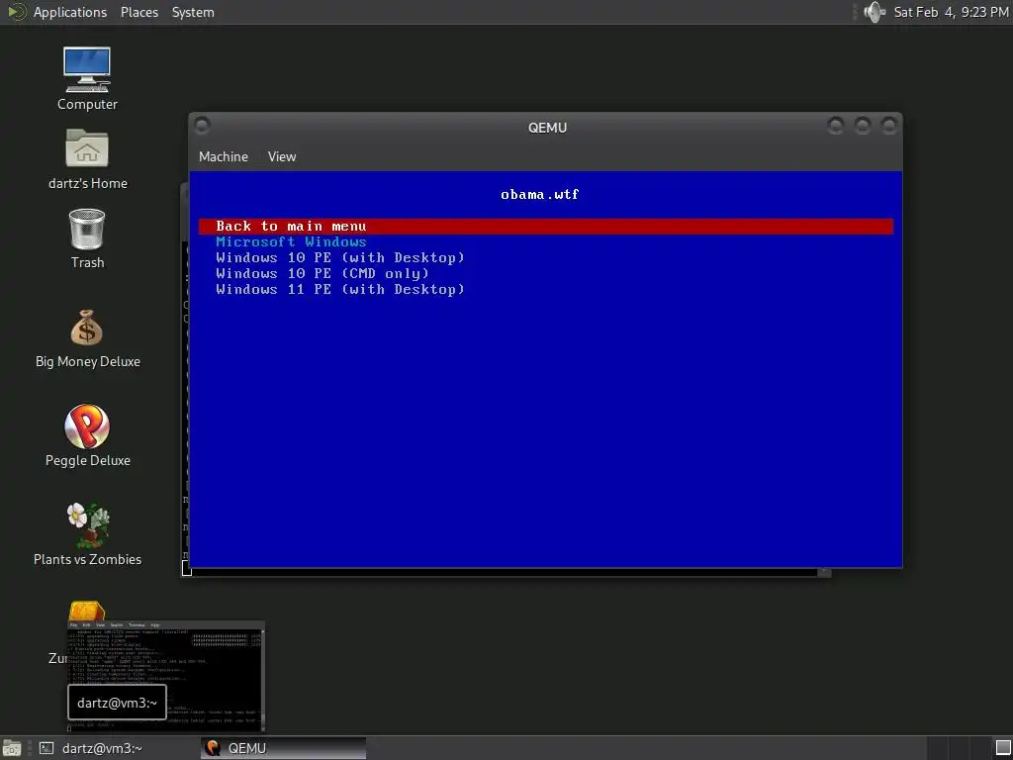Click the terminal window preview thumbnail

tap(166, 676)
